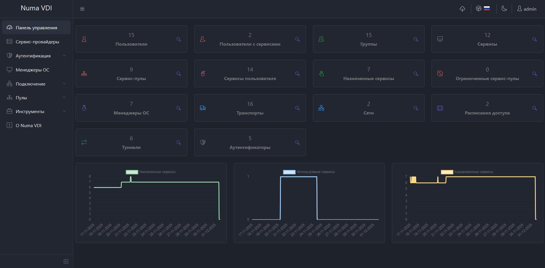Click the magnifier icon on Транспорты card
This screenshot has width=545, height=268.
297,108
